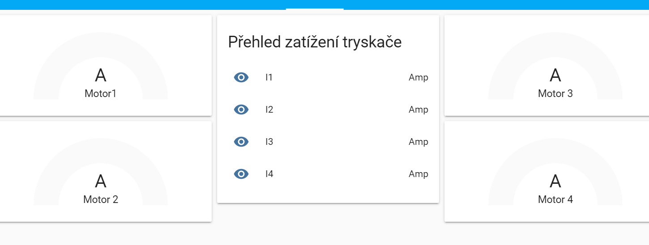The height and width of the screenshot is (245, 649).
Task: Click the eye icon beside I4
Action: [241, 174]
